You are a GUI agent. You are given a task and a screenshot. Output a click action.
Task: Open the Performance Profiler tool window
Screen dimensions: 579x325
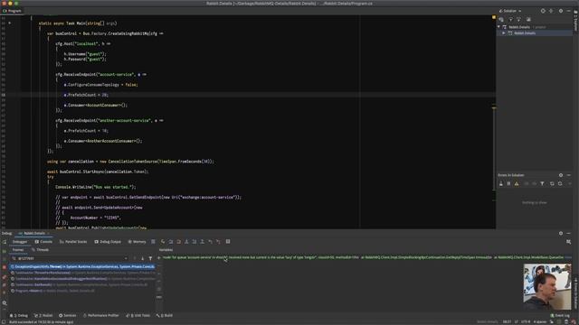101,315
